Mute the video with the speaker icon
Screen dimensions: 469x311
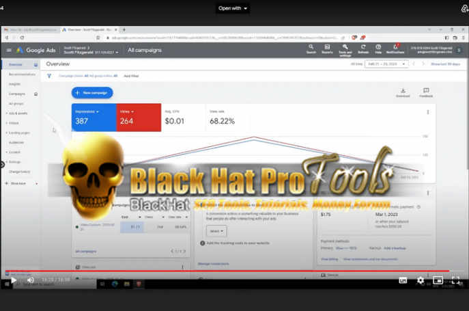click(x=31, y=280)
